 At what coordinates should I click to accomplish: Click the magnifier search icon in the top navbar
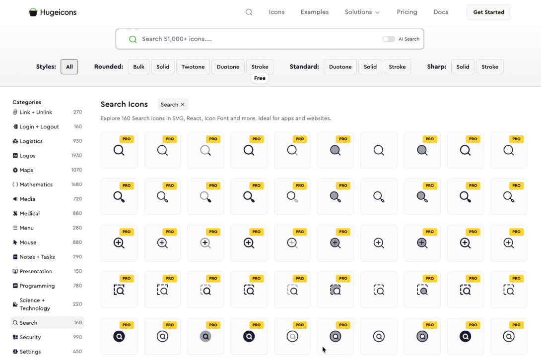(249, 12)
